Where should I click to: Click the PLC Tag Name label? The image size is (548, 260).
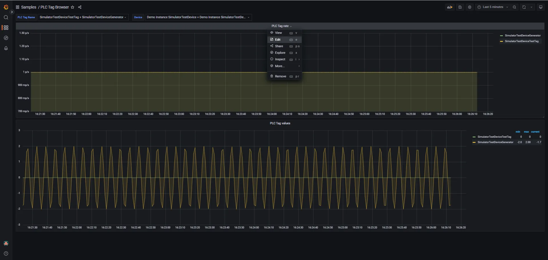point(26,17)
